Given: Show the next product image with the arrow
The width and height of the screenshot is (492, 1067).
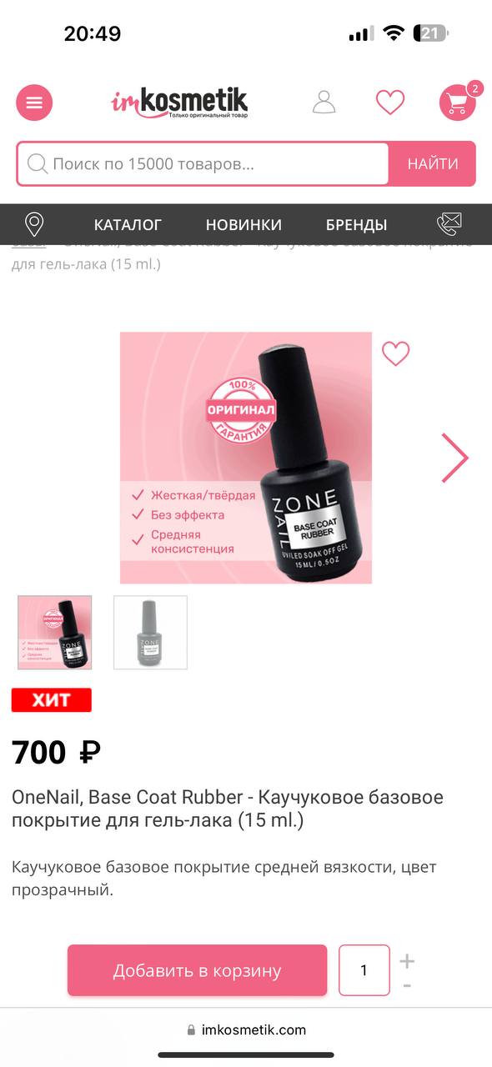Looking at the screenshot, I should pyautogui.click(x=454, y=458).
